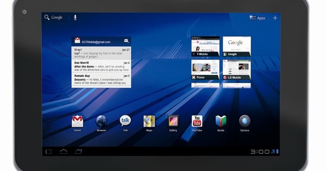Launch the Gallery app
The height and width of the screenshot is (171, 327).
click(173, 123)
